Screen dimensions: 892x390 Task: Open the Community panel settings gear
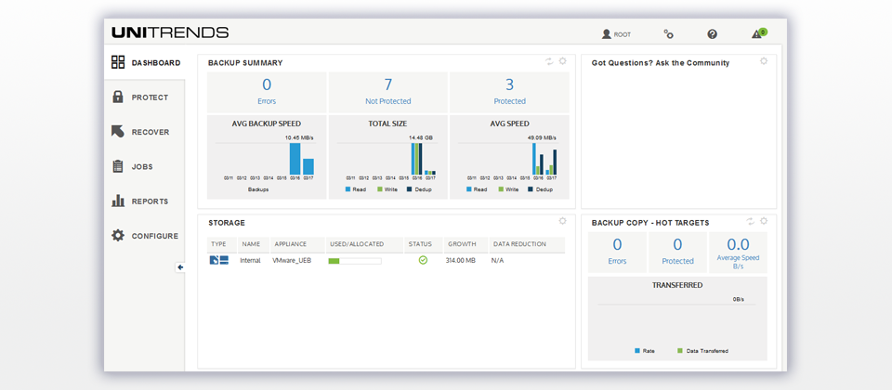click(x=764, y=61)
